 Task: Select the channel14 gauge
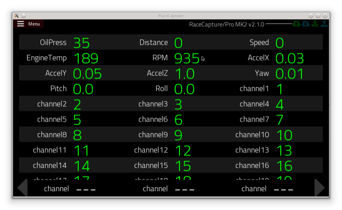(x=70, y=166)
